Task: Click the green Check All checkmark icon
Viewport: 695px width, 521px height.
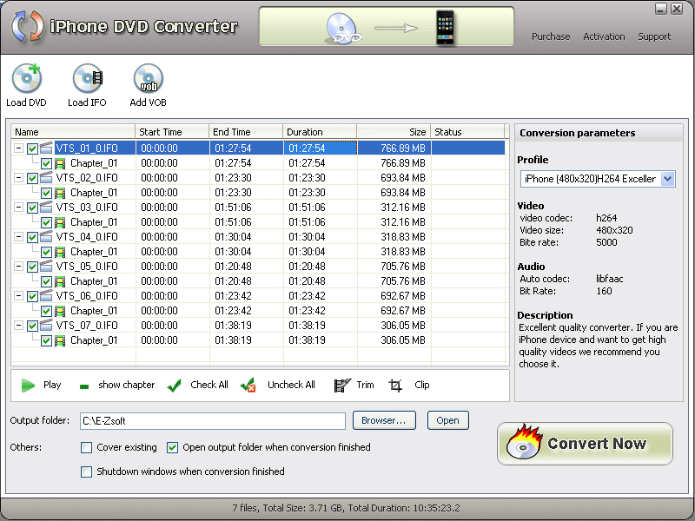Action: pyautogui.click(x=175, y=386)
